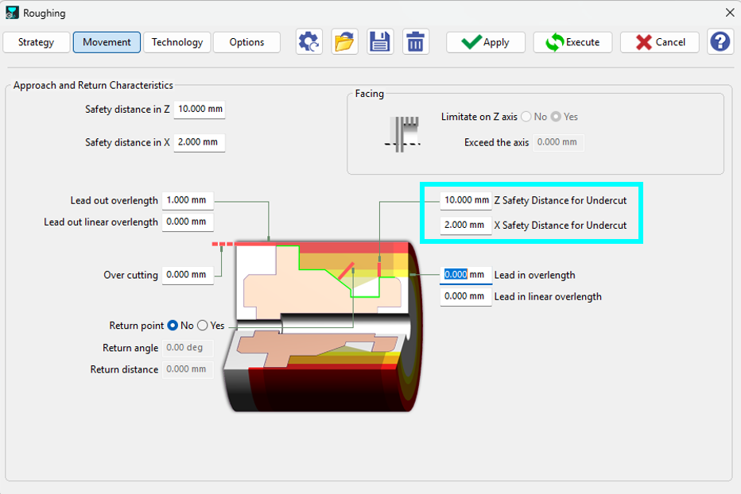Viewport: 741px width, 494px height.
Task: Save parameters using the floppy disk icon
Action: click(x=380, y=42)
